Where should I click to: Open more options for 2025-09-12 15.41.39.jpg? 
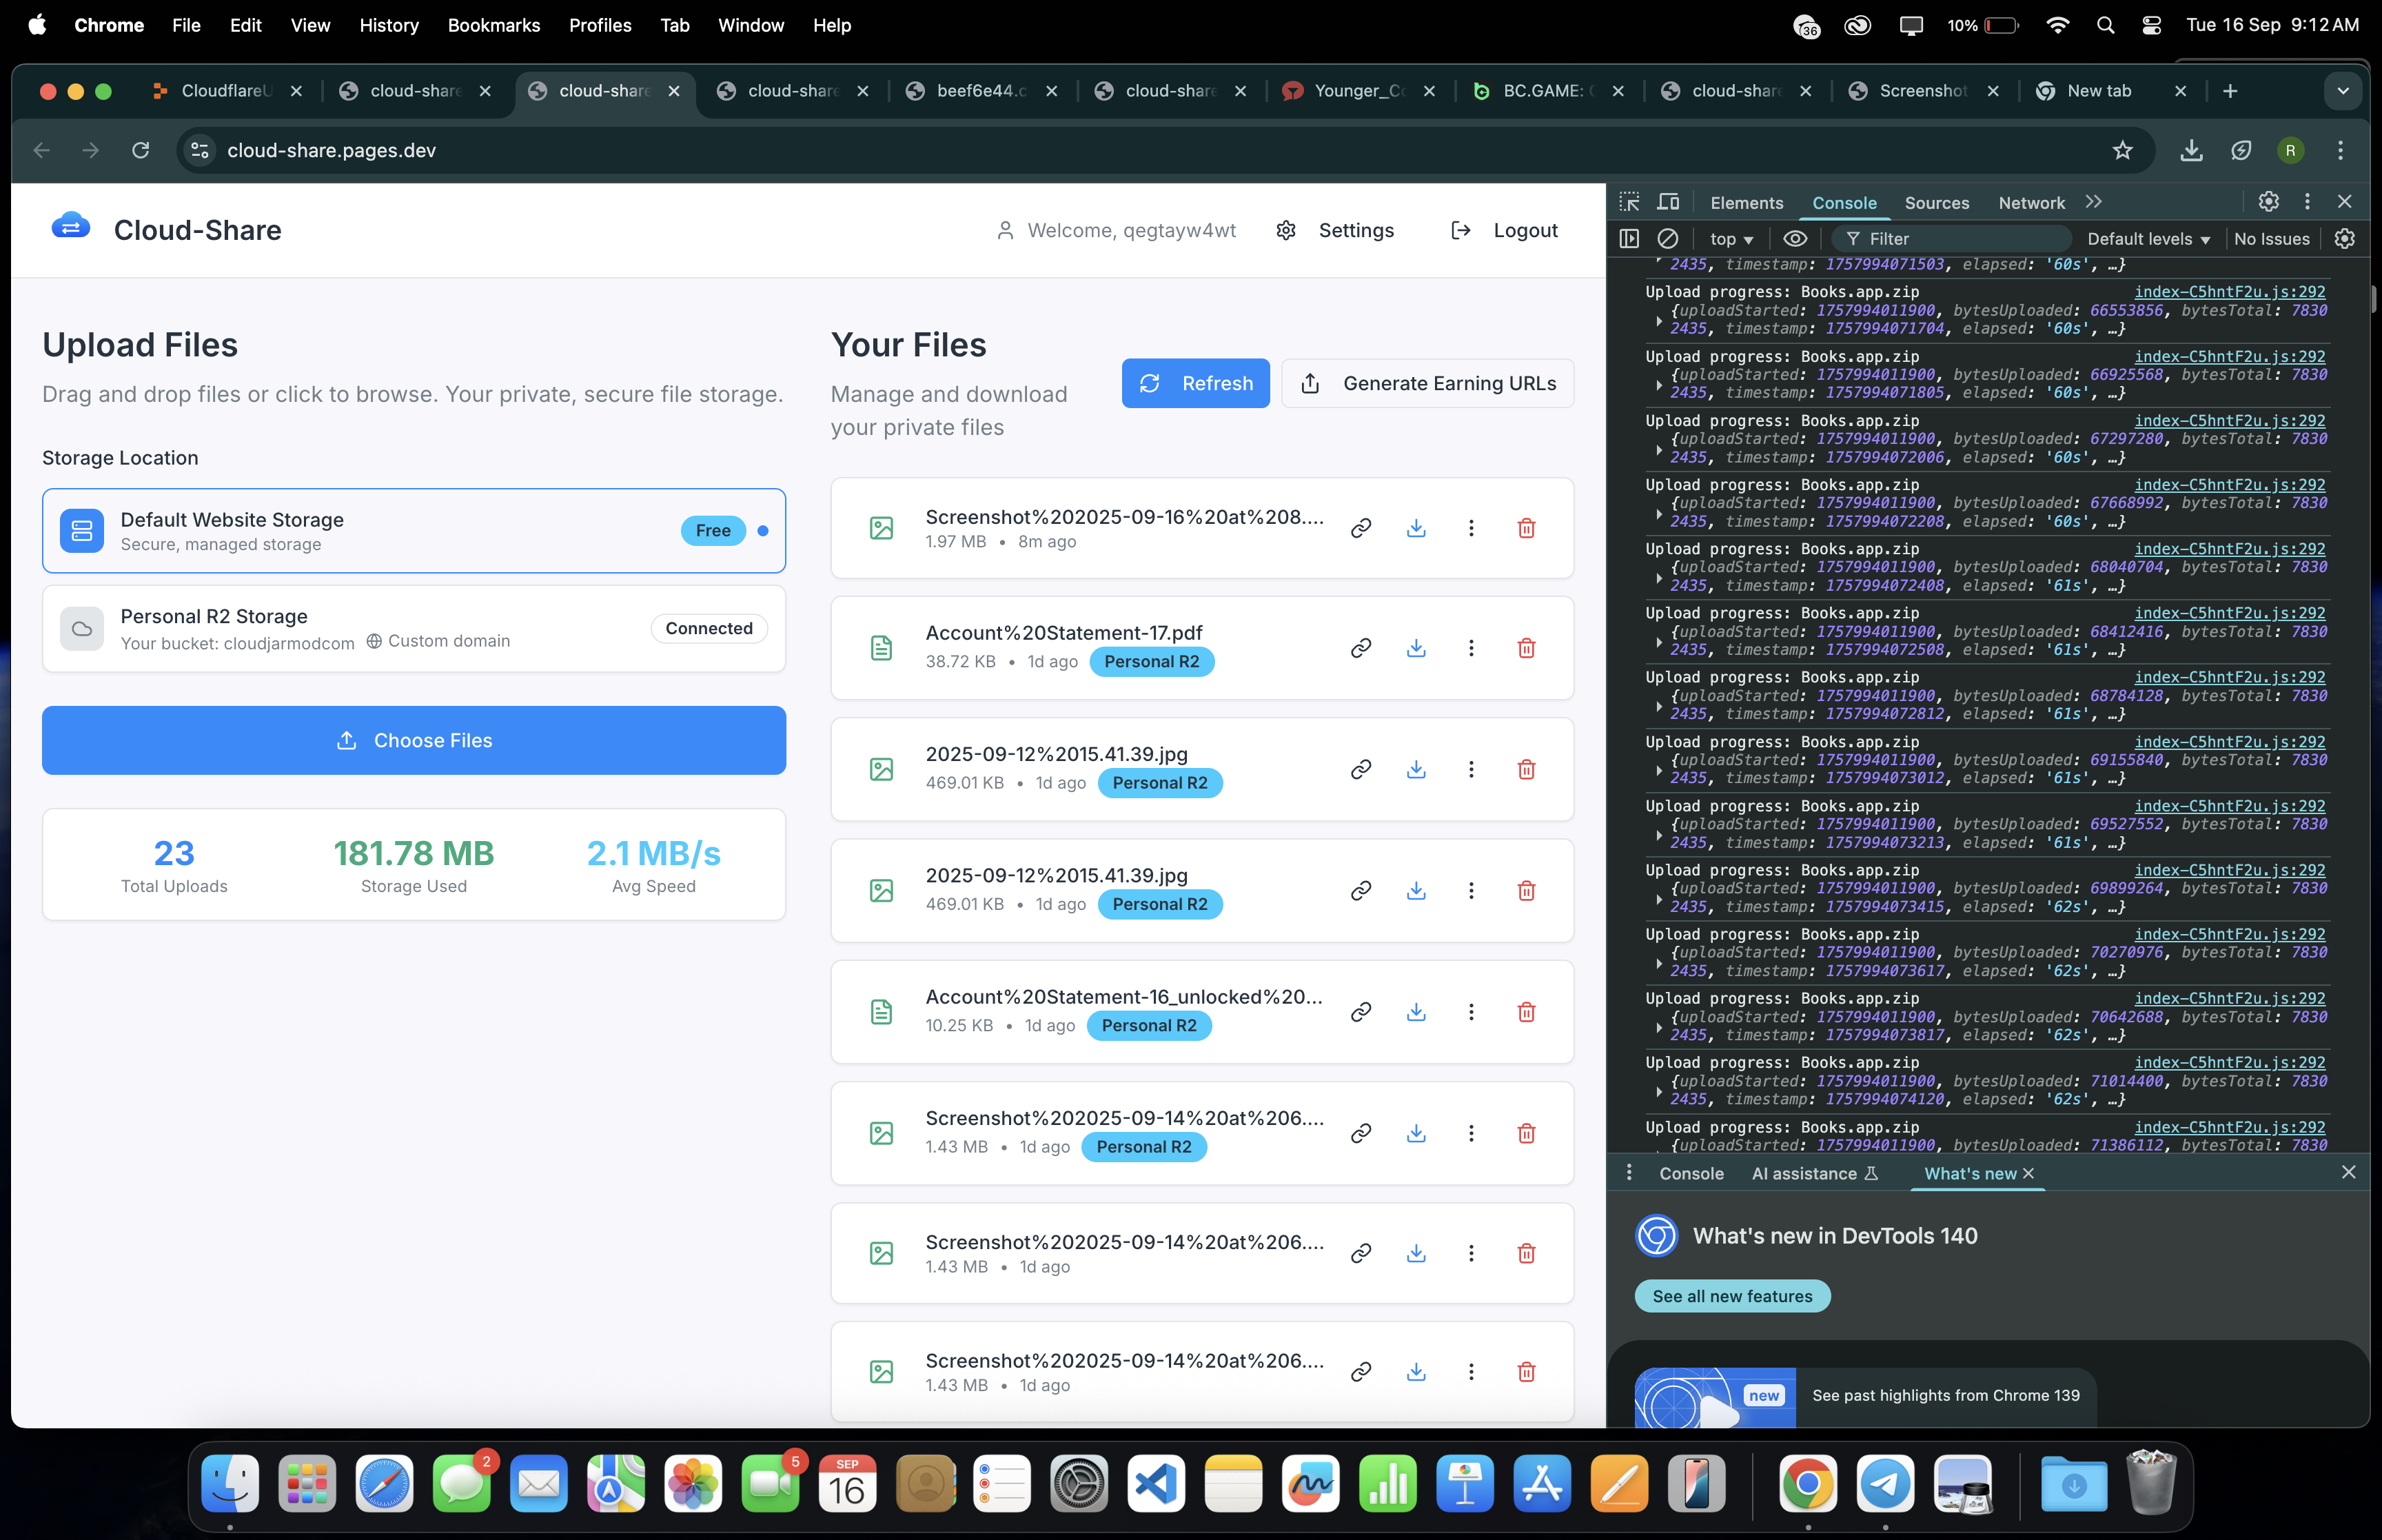point(1470,769)
